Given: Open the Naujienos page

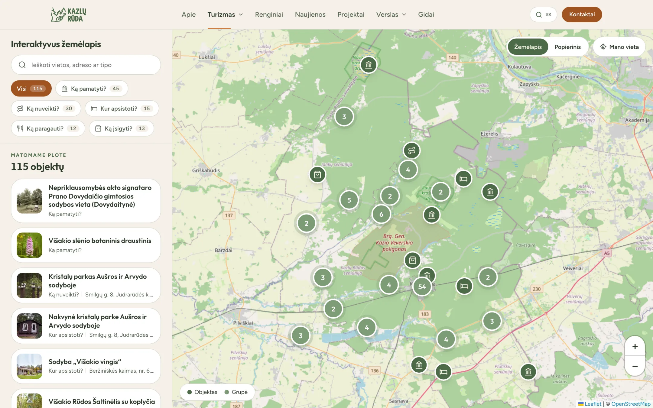Looking at the screenshot, I should (310, 15).
